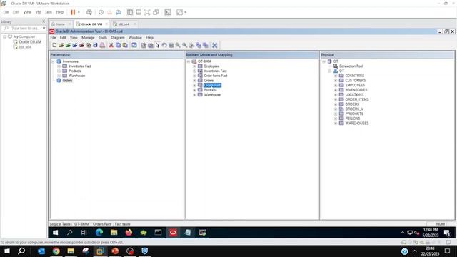The height and width of the screenshot is (257, 457).
Task: Click the Unity mode icon in VMware toolbar
Action: [x=156, y=12]
